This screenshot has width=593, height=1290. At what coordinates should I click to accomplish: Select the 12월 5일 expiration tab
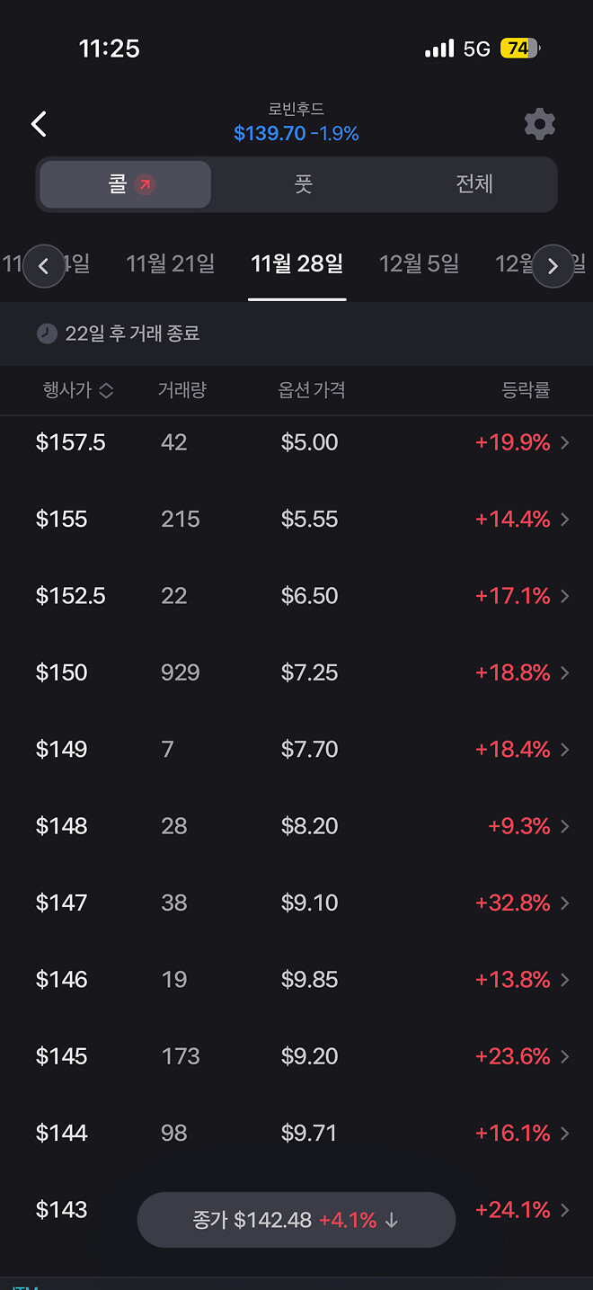point(419,264)
